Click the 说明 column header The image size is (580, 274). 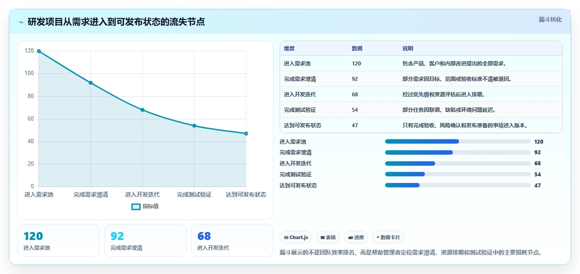[x=408, y=49]
